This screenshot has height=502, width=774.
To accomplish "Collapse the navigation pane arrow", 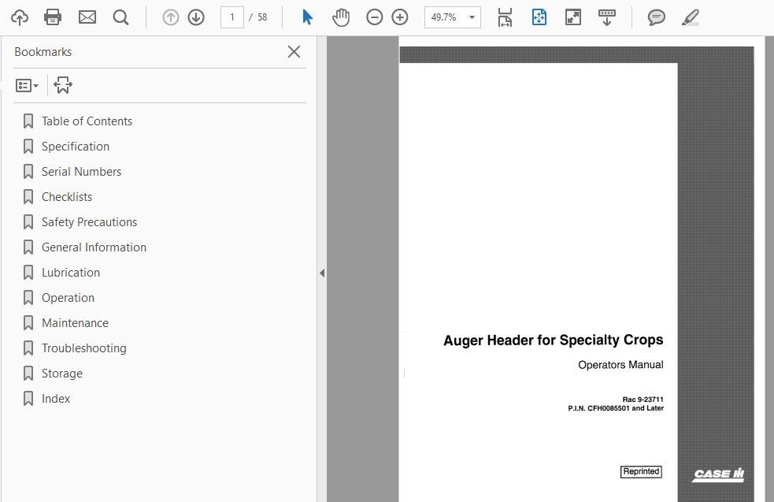I will (x=322, y=273).
